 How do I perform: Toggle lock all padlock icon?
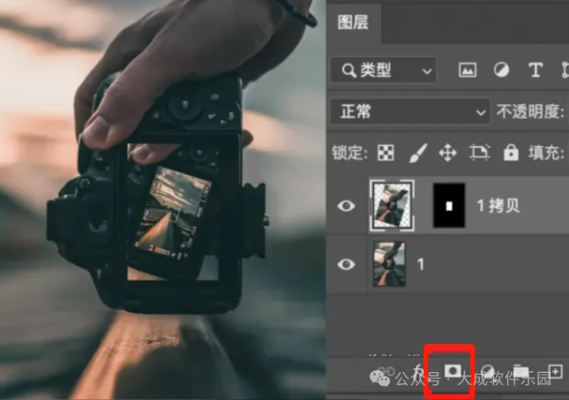pyautogui.click(x=511, y=152)
